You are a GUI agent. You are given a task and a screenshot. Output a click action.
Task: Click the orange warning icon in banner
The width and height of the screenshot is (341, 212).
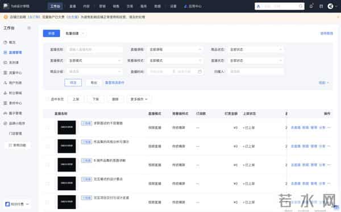[6, 17]
